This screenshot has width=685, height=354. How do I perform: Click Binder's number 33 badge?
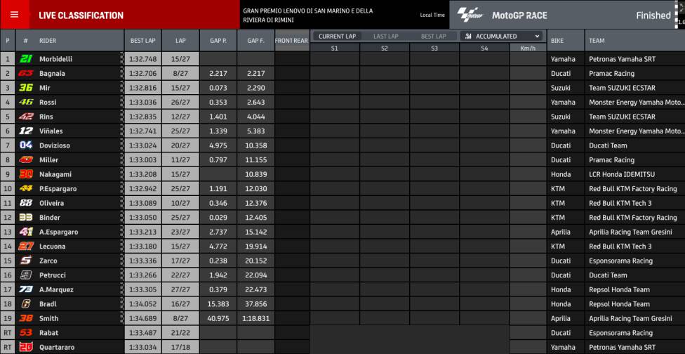[26, 217]
